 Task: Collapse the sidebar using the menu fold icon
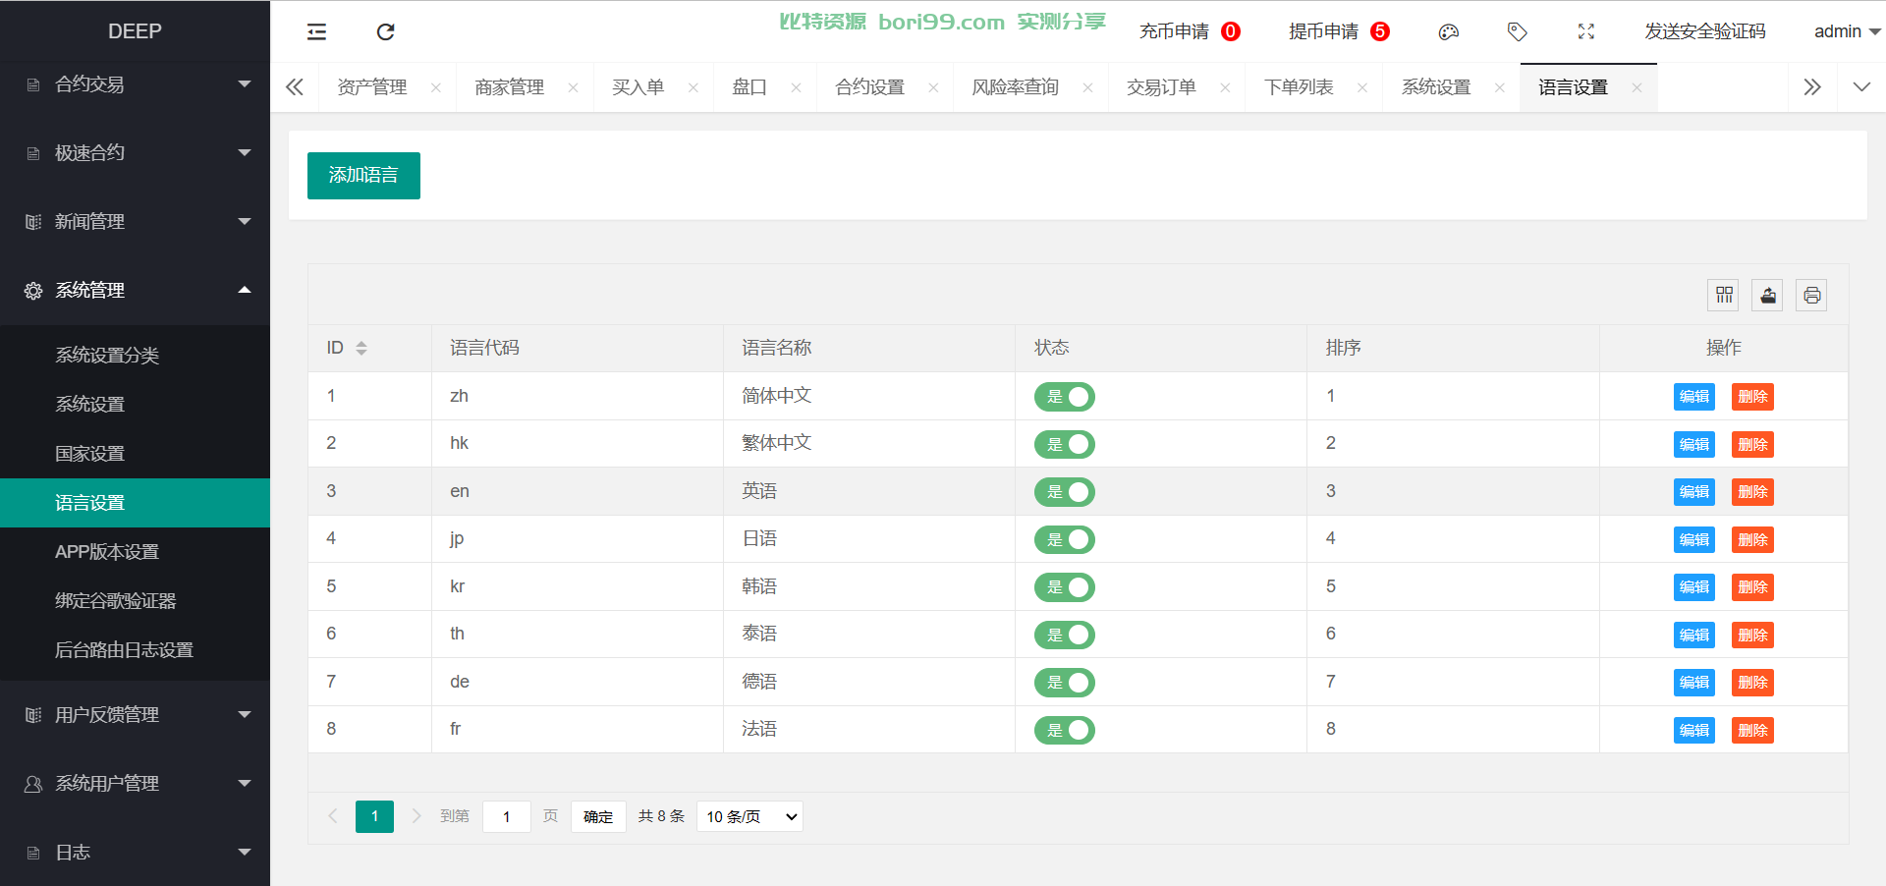316,31
